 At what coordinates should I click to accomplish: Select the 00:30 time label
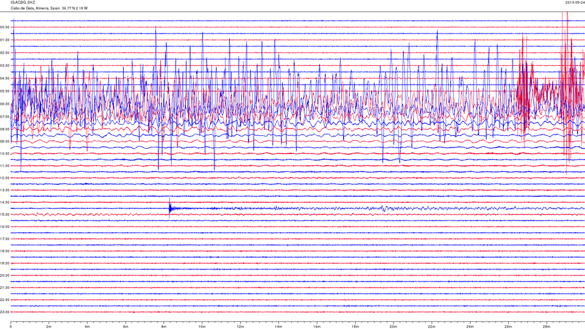[4, 27]
